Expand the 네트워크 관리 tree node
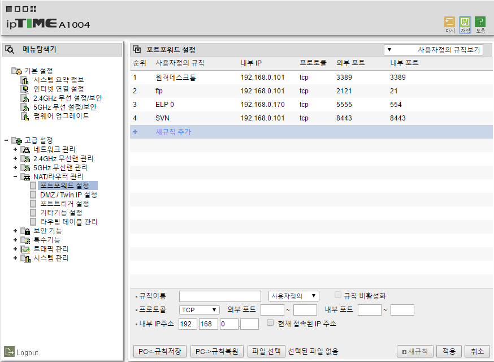The image size is (494, 362). click(x=15, y=149)
